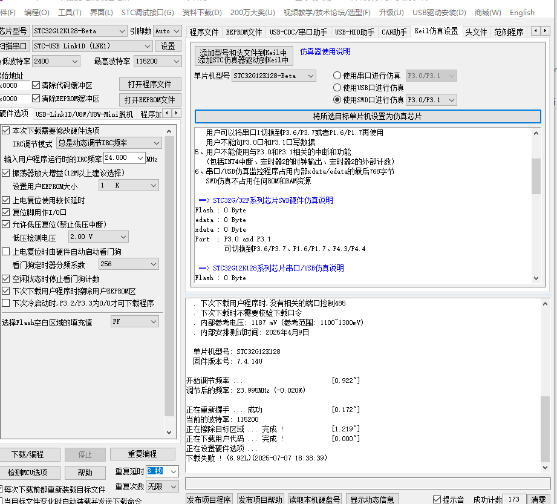Select 使用USB口进行仿真 radio button
Viewport: 557px width, 504px height.
[337, 88]
